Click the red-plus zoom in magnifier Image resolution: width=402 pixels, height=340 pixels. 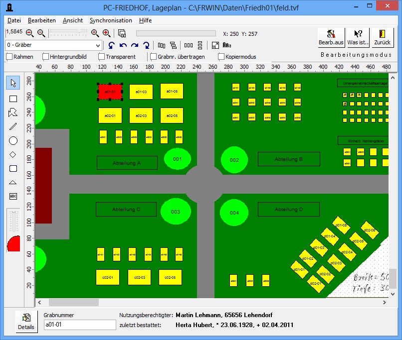tap(106, 33)
